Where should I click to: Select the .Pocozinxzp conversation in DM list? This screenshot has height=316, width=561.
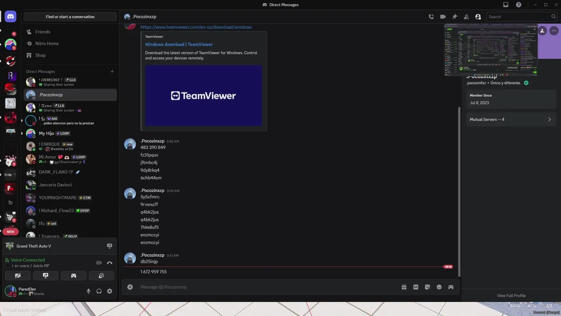[x=70, y=95]
